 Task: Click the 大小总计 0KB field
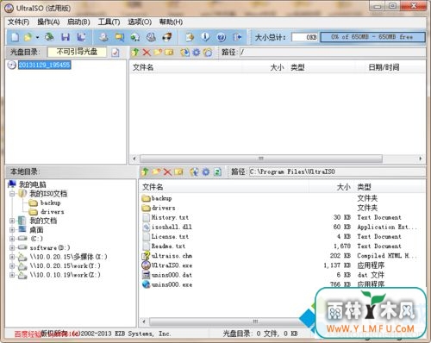[x=304, y=37]
